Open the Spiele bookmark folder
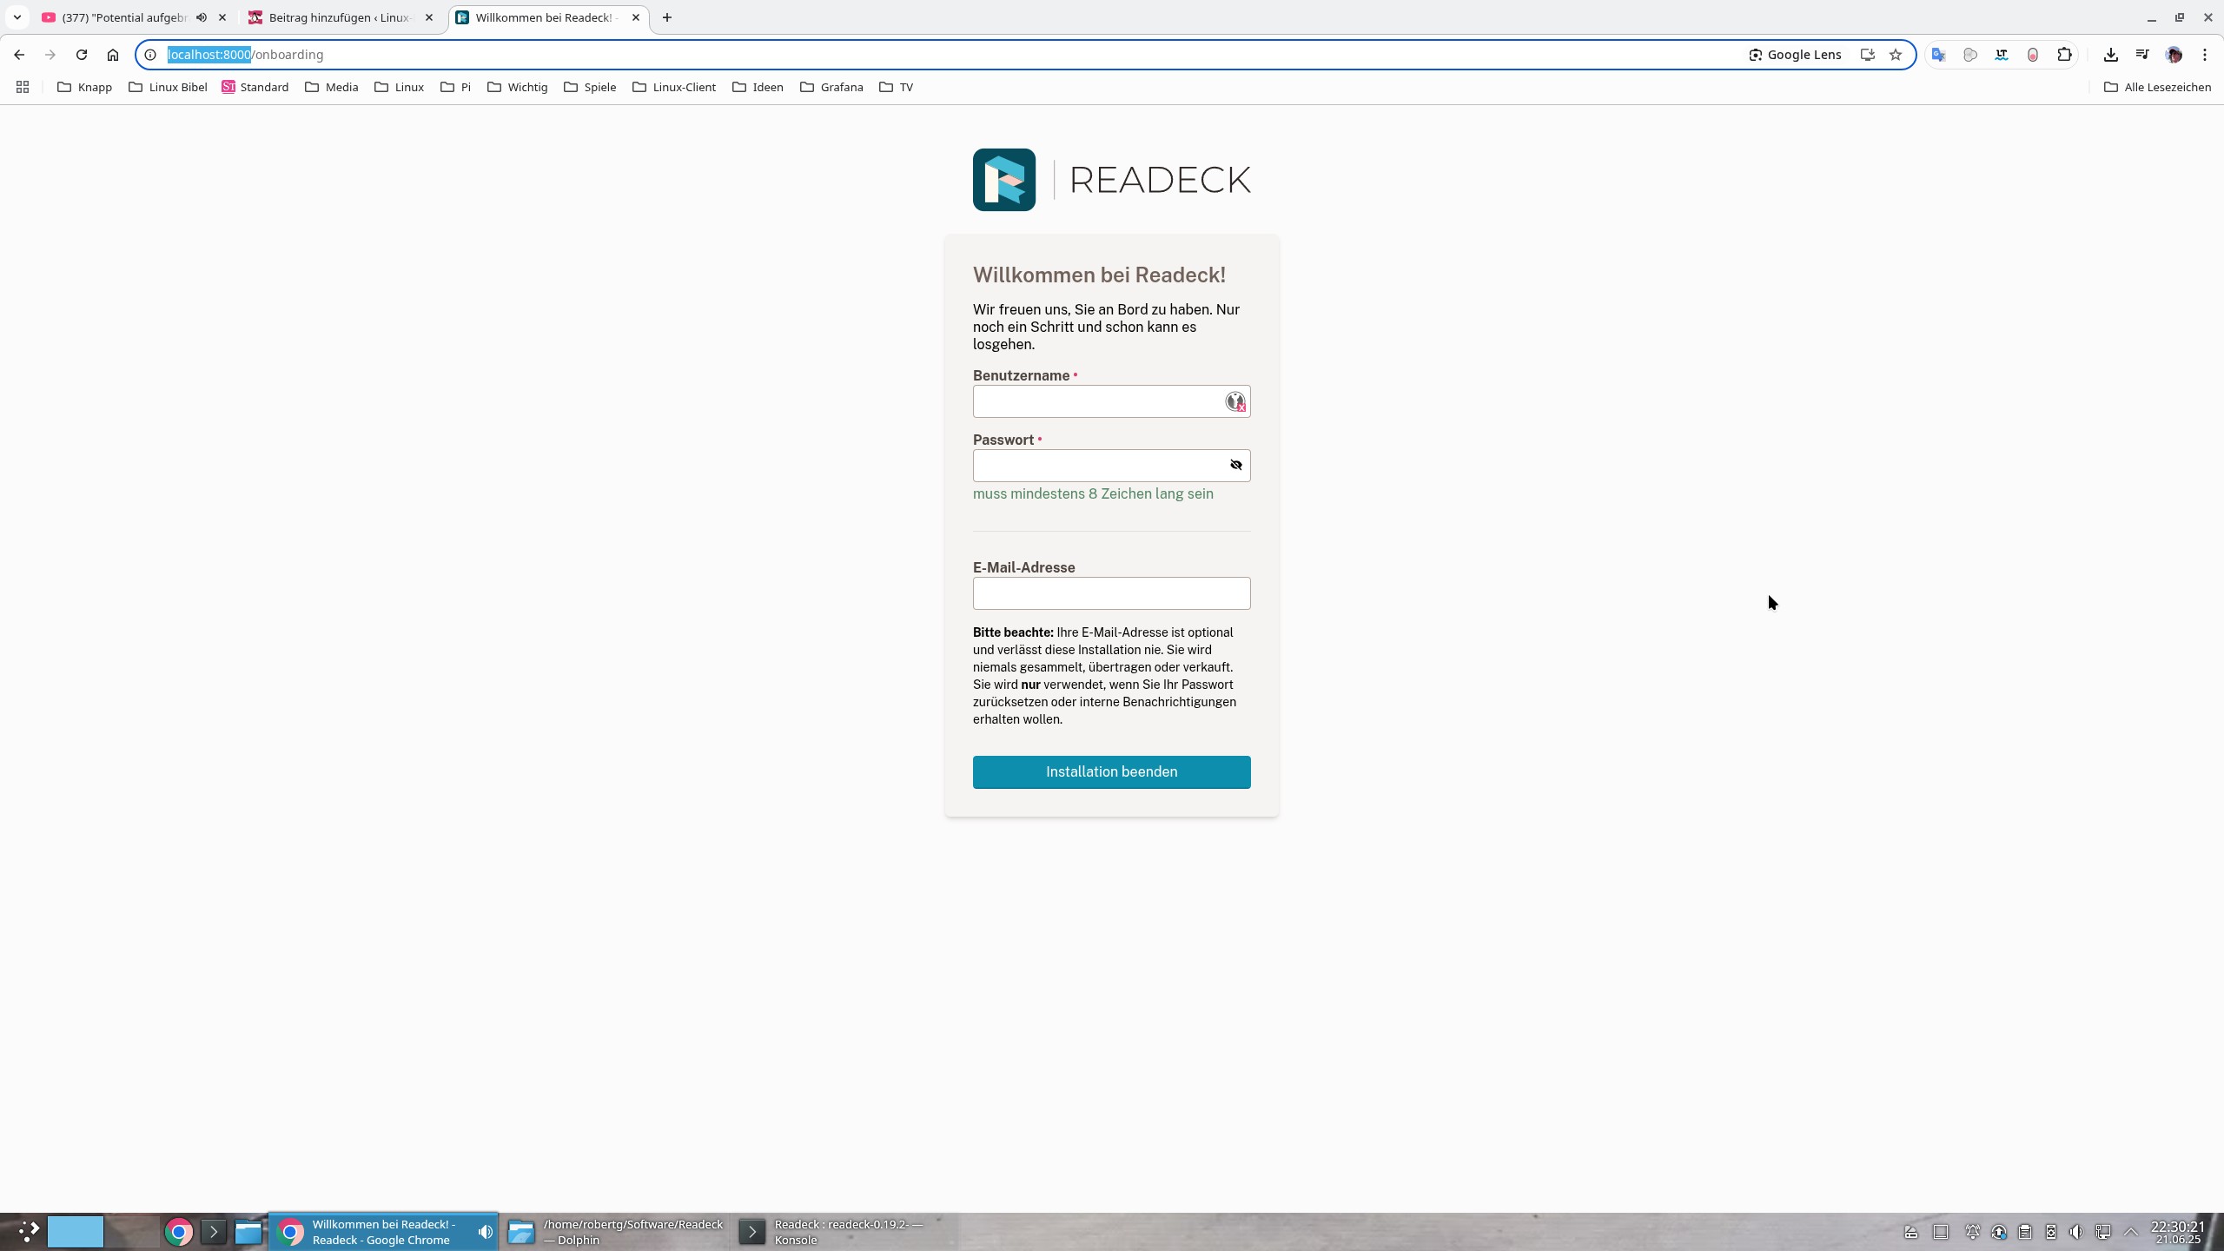 point(591,87)
